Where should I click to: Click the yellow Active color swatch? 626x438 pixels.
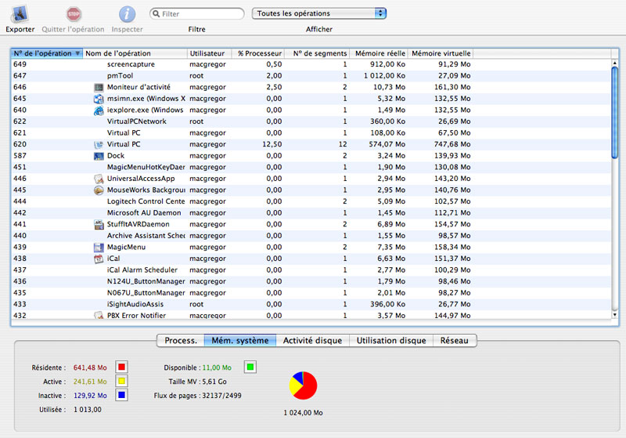[122, 382]
